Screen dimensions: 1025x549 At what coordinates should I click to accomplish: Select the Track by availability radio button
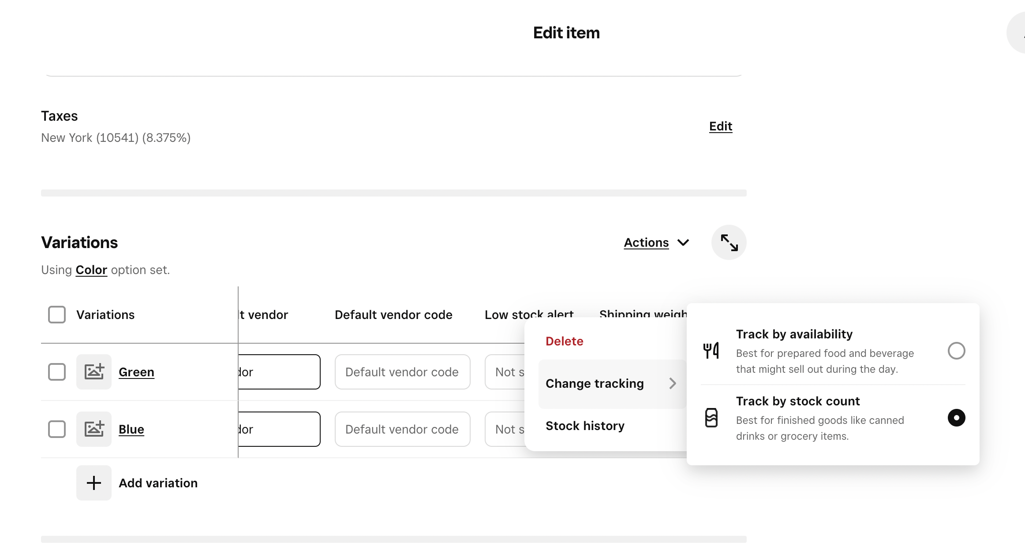coord(956,351)
